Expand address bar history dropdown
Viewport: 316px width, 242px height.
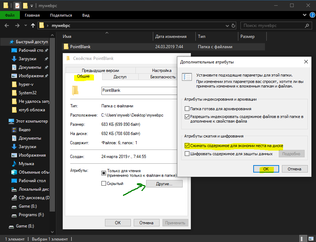(x=227, y=26)
